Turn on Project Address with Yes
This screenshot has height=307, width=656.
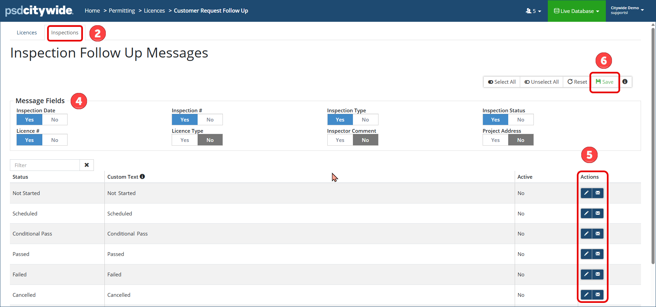click(x=495, y=140)
